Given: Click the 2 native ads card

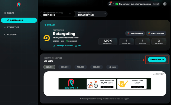Looking at the screenshot, I should click(x=159, y=42).
